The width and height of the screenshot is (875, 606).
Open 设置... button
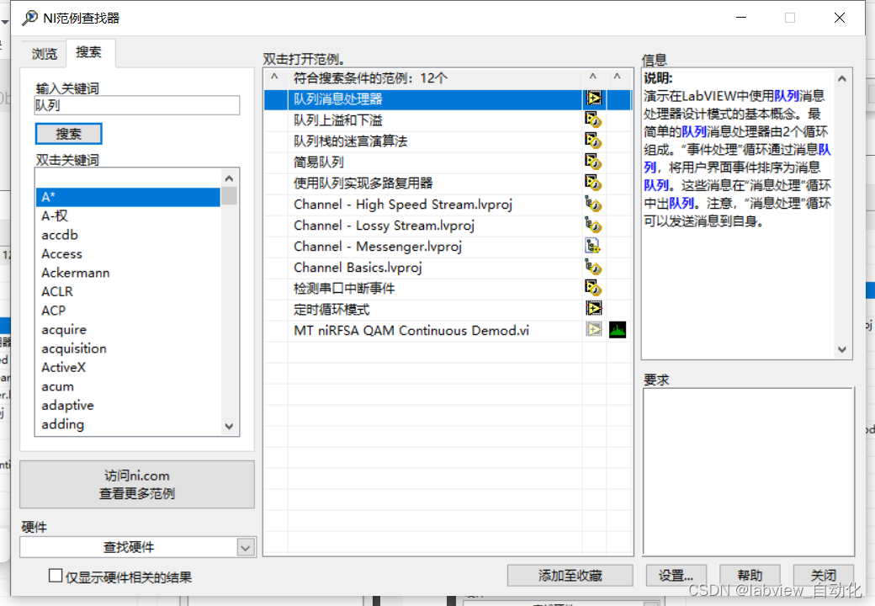pos(676,576)
